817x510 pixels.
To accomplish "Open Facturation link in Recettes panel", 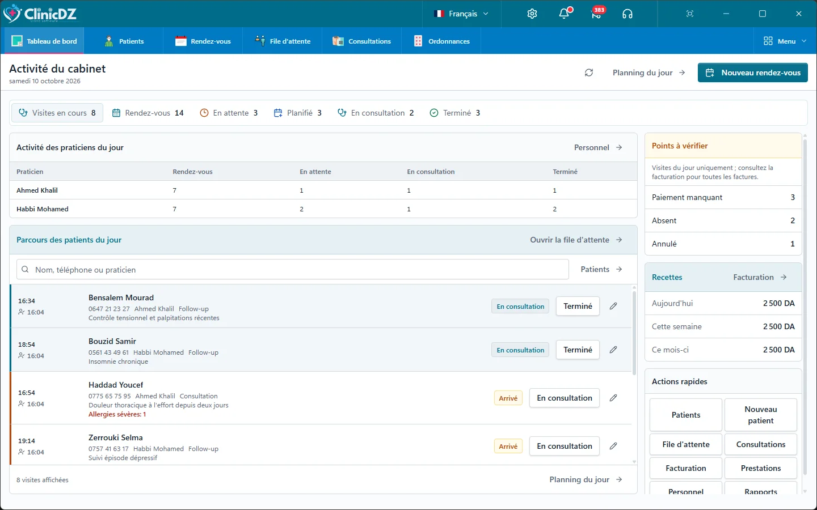I will (760, 277).
